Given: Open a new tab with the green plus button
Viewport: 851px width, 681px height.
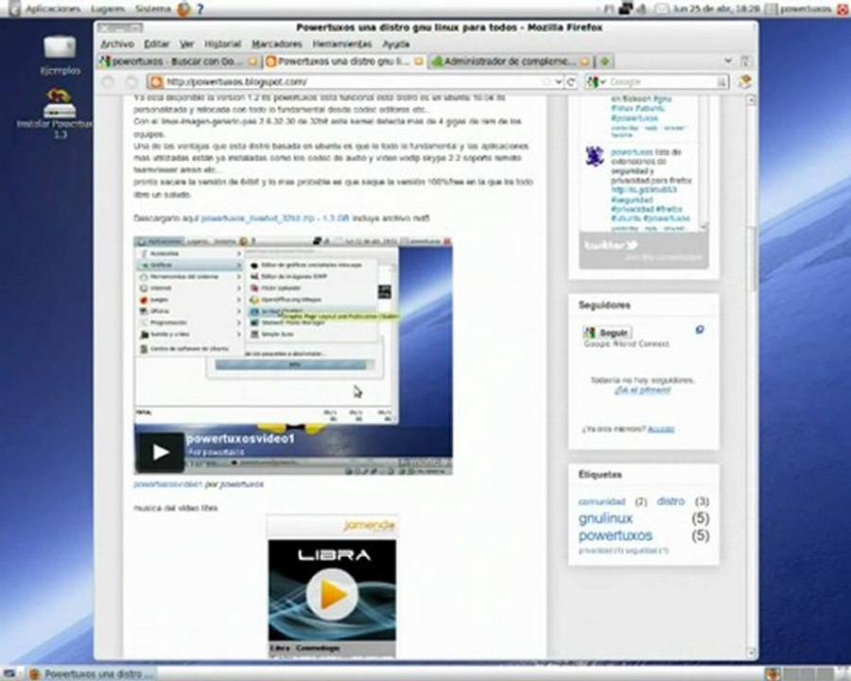Looking at the screenshot, I should 605,61.
